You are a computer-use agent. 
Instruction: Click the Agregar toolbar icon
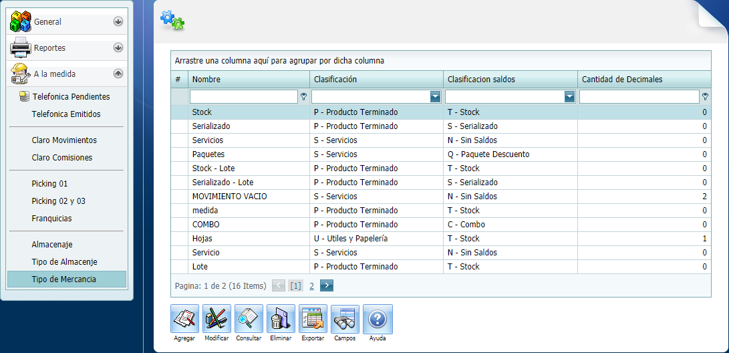(x=184, y=319)
